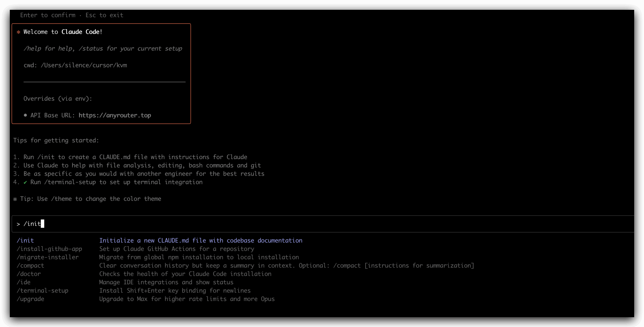Click 'Checks the health of your Claude' description

click(x=185, y=274)
